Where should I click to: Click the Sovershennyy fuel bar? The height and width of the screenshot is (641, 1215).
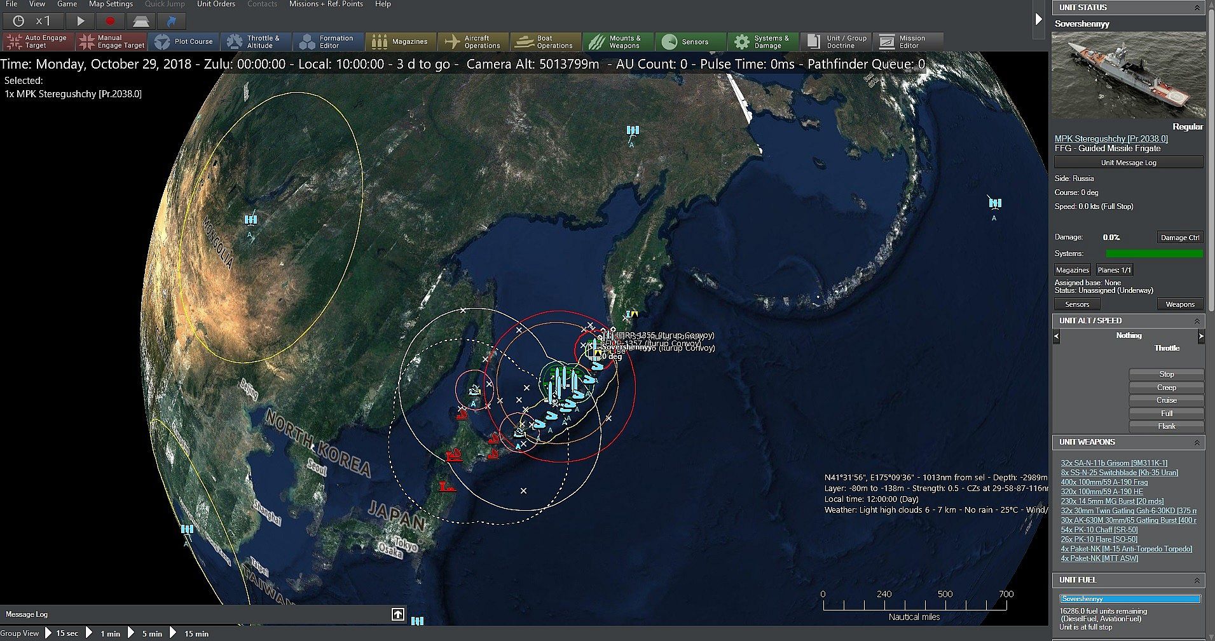[x=1130, y=599]
